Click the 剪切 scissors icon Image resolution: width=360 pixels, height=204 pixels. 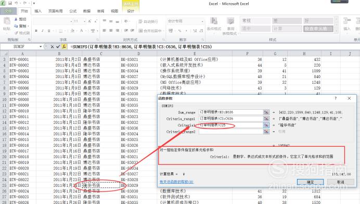(x=16, y=19)
